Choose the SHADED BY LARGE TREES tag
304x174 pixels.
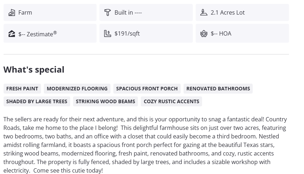click(x=37, y=101)
